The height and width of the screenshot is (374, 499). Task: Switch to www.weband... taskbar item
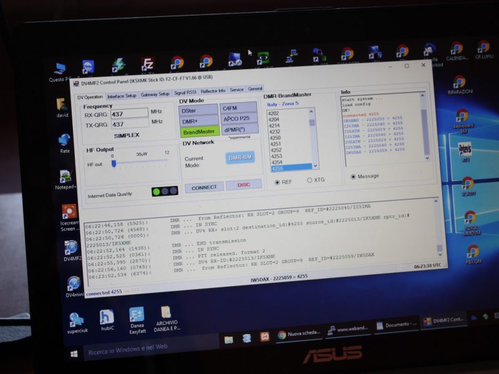pyautogui.click(x=348, y=329)
